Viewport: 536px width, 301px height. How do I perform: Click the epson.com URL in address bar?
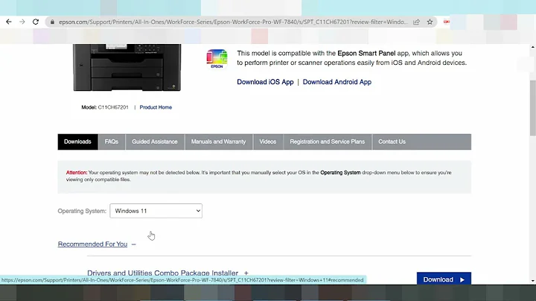click(x=234, y=22)
